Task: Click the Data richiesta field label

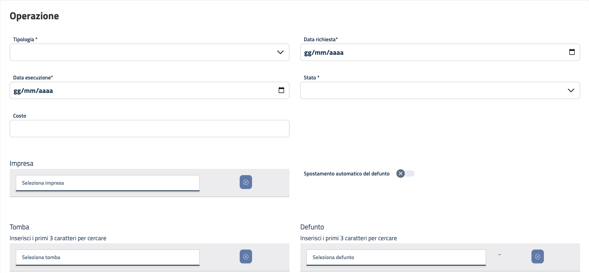Action: (x=321, y=40)
